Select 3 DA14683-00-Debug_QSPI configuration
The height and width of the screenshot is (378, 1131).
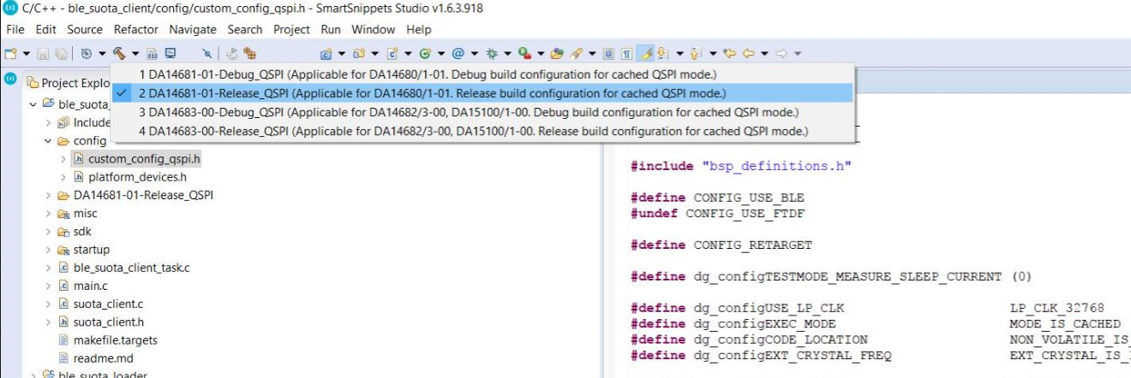(483, 112)
